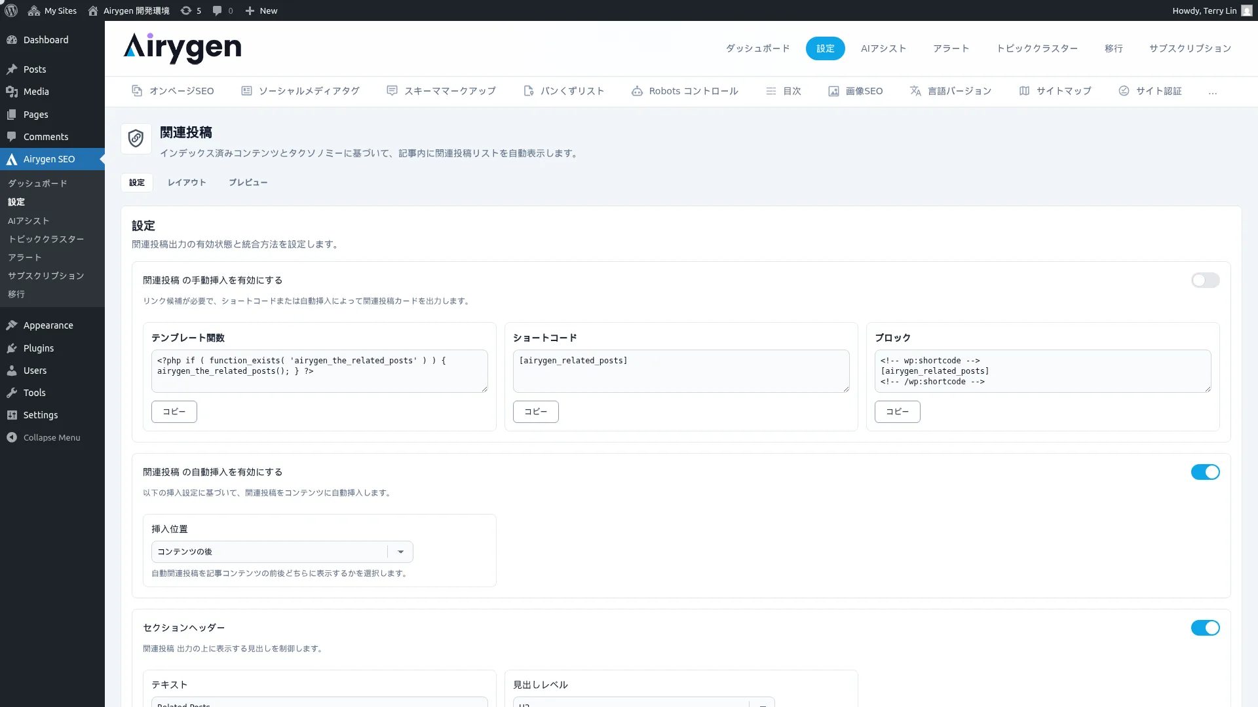1258x707 pixels.
Task: Click the Comments icon in sidebar
Action: [12, 137]
